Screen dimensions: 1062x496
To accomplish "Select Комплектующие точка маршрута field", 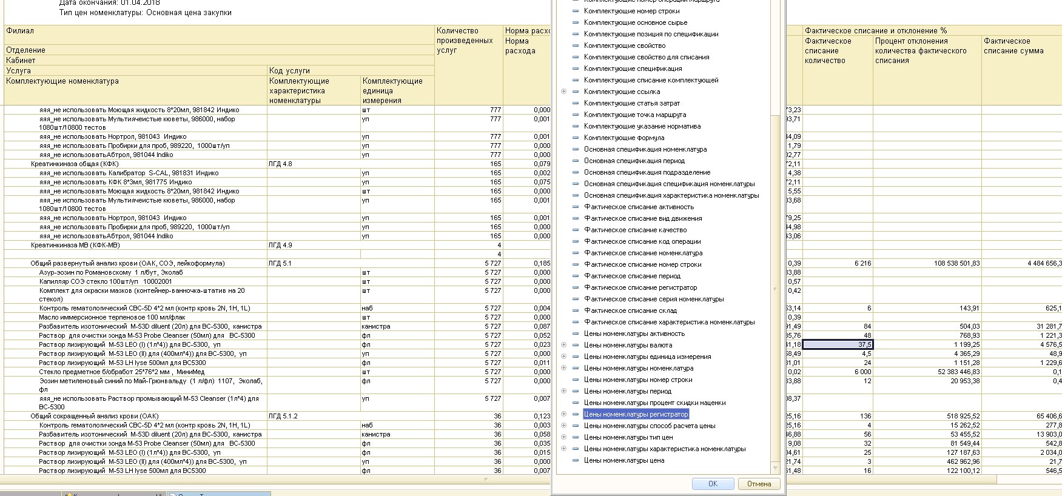I will click(635, 115).
